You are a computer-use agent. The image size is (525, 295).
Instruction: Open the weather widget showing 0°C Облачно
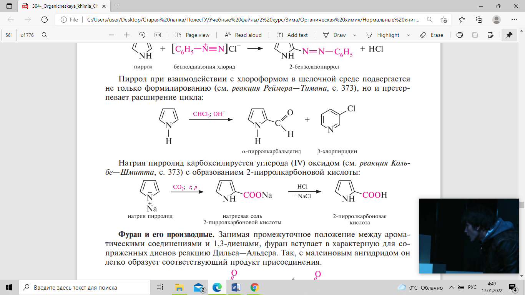(420, 287)
